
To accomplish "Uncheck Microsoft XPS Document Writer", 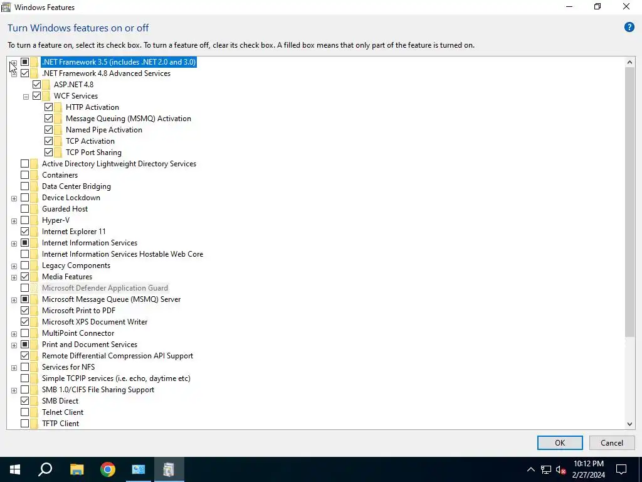I will click(24, 322).
